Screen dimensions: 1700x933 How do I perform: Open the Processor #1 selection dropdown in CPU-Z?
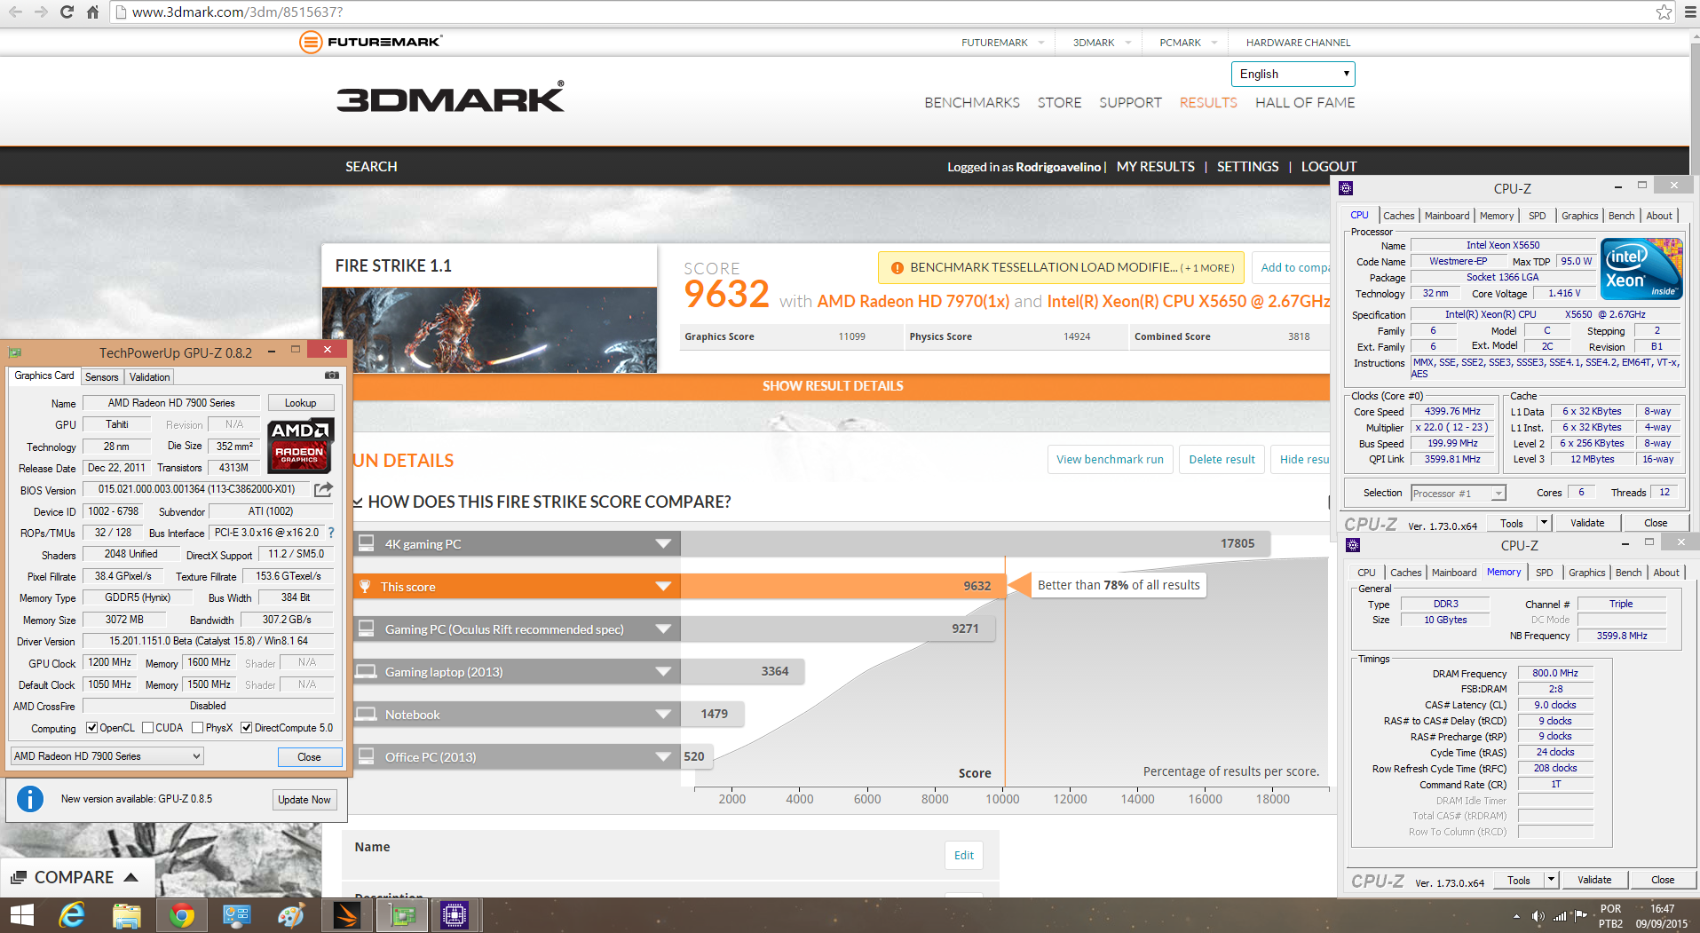click(1458, 493)
